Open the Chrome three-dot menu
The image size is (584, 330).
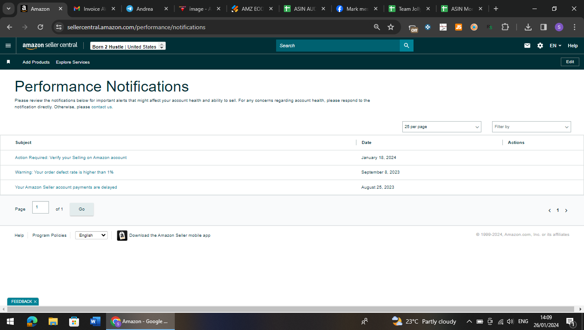click(575, 27)
